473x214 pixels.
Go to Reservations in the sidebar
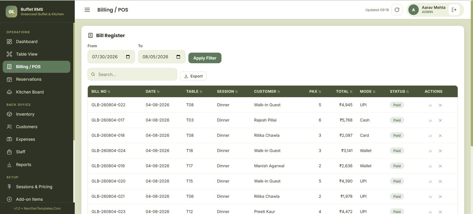click(36, 79)
